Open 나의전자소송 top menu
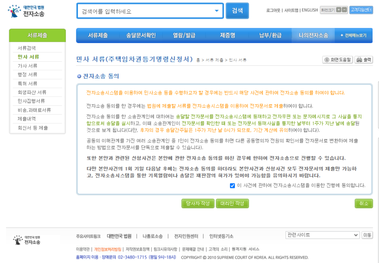 click(313, 35)
